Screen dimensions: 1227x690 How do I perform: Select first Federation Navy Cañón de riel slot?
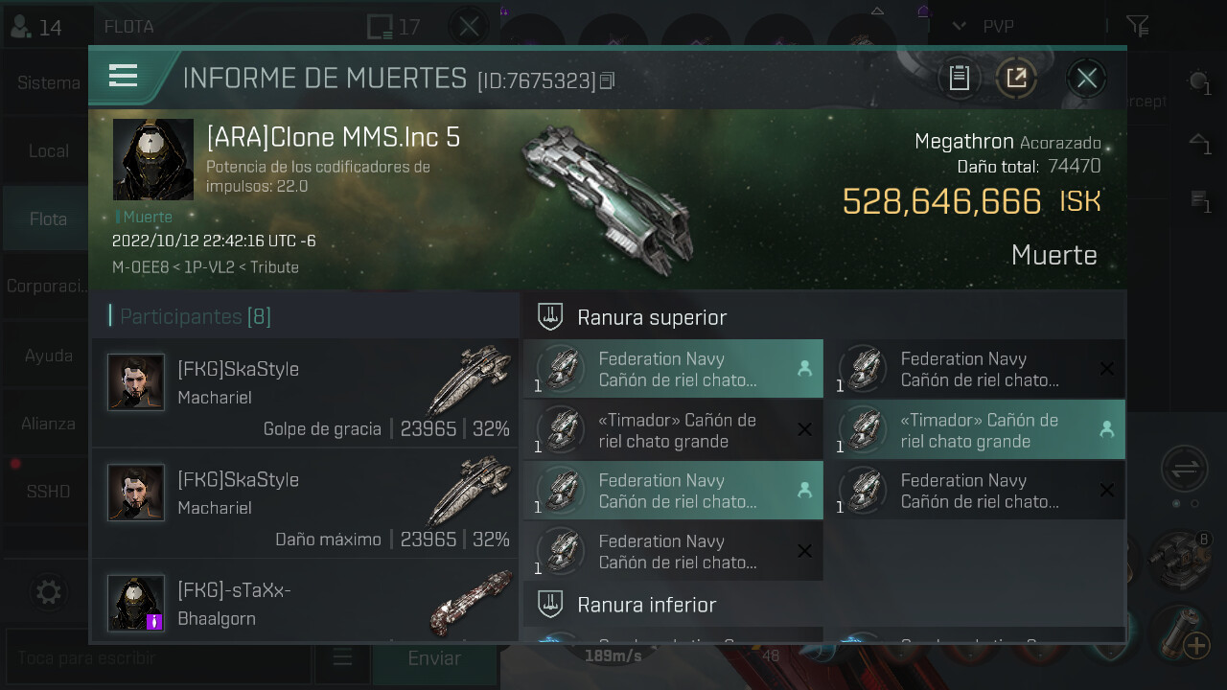(673, 369)
